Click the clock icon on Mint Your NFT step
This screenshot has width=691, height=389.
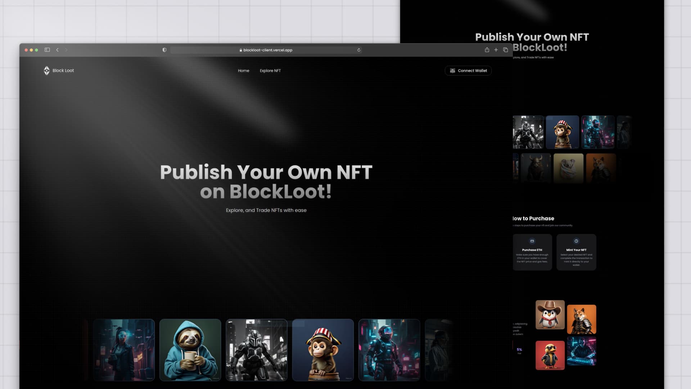[x=577, y=241]
